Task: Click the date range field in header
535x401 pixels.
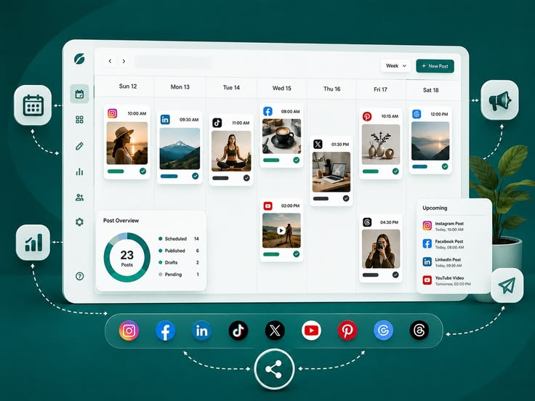Action: 173,62
